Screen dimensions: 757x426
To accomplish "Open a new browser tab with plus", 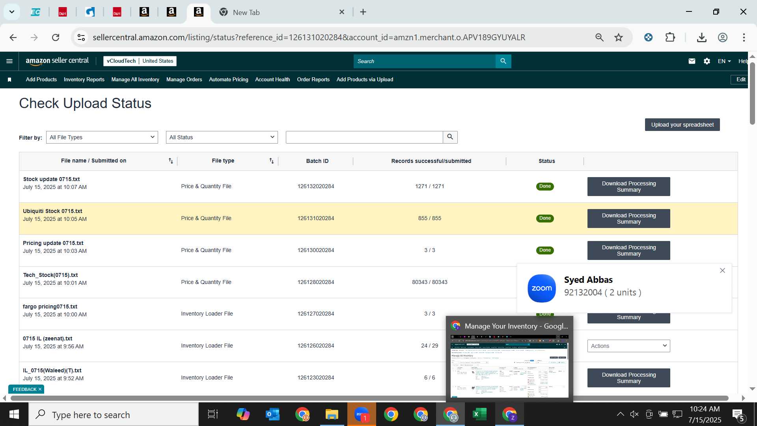I will 363,12.
